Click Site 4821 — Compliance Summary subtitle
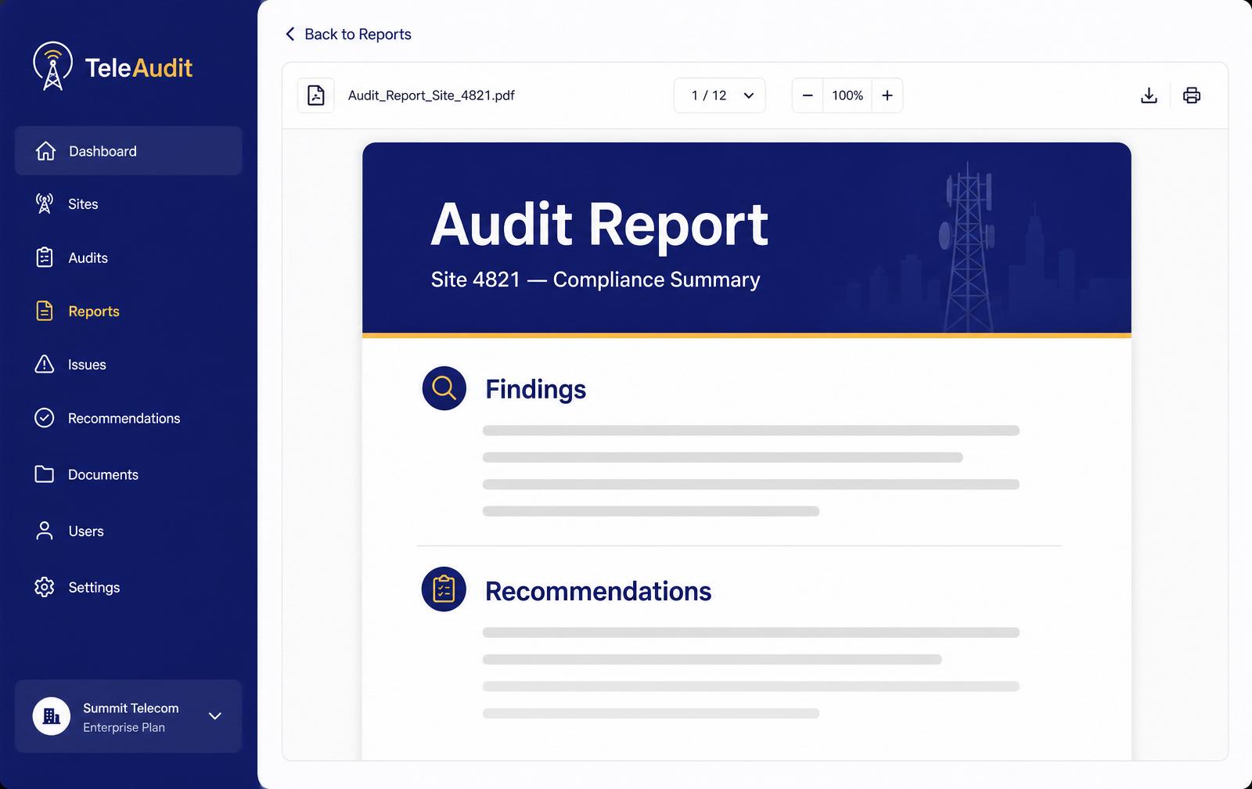The width and height of the screenshot is (1252, 789). (x=595, y=279)
